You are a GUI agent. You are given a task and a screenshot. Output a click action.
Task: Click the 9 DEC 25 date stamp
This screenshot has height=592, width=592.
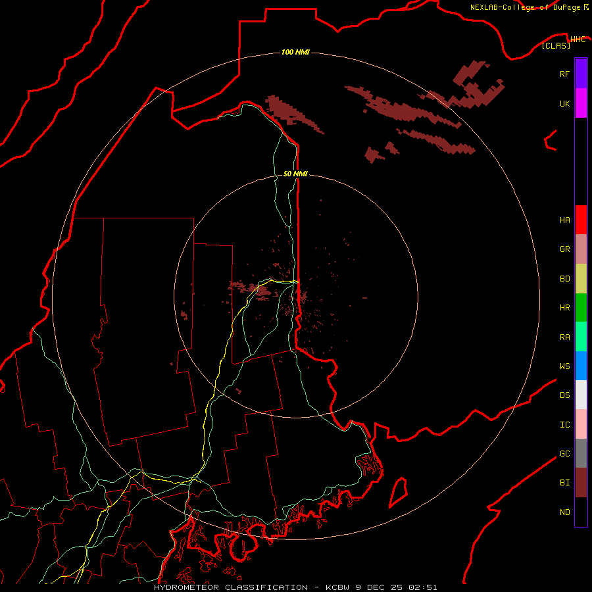[x=381, y=587]
